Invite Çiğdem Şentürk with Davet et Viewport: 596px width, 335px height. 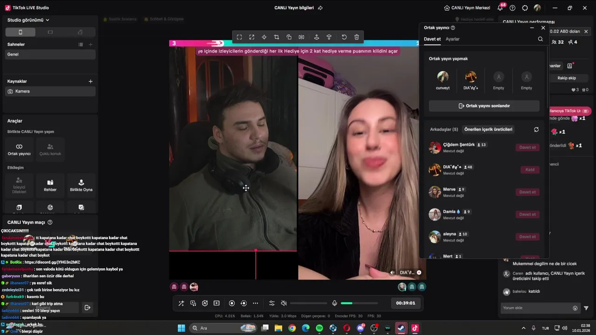(528, 147)
